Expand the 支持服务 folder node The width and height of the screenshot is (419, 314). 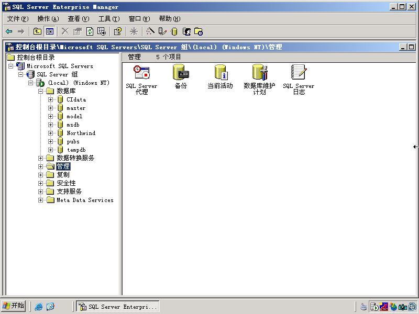[41, 192]
